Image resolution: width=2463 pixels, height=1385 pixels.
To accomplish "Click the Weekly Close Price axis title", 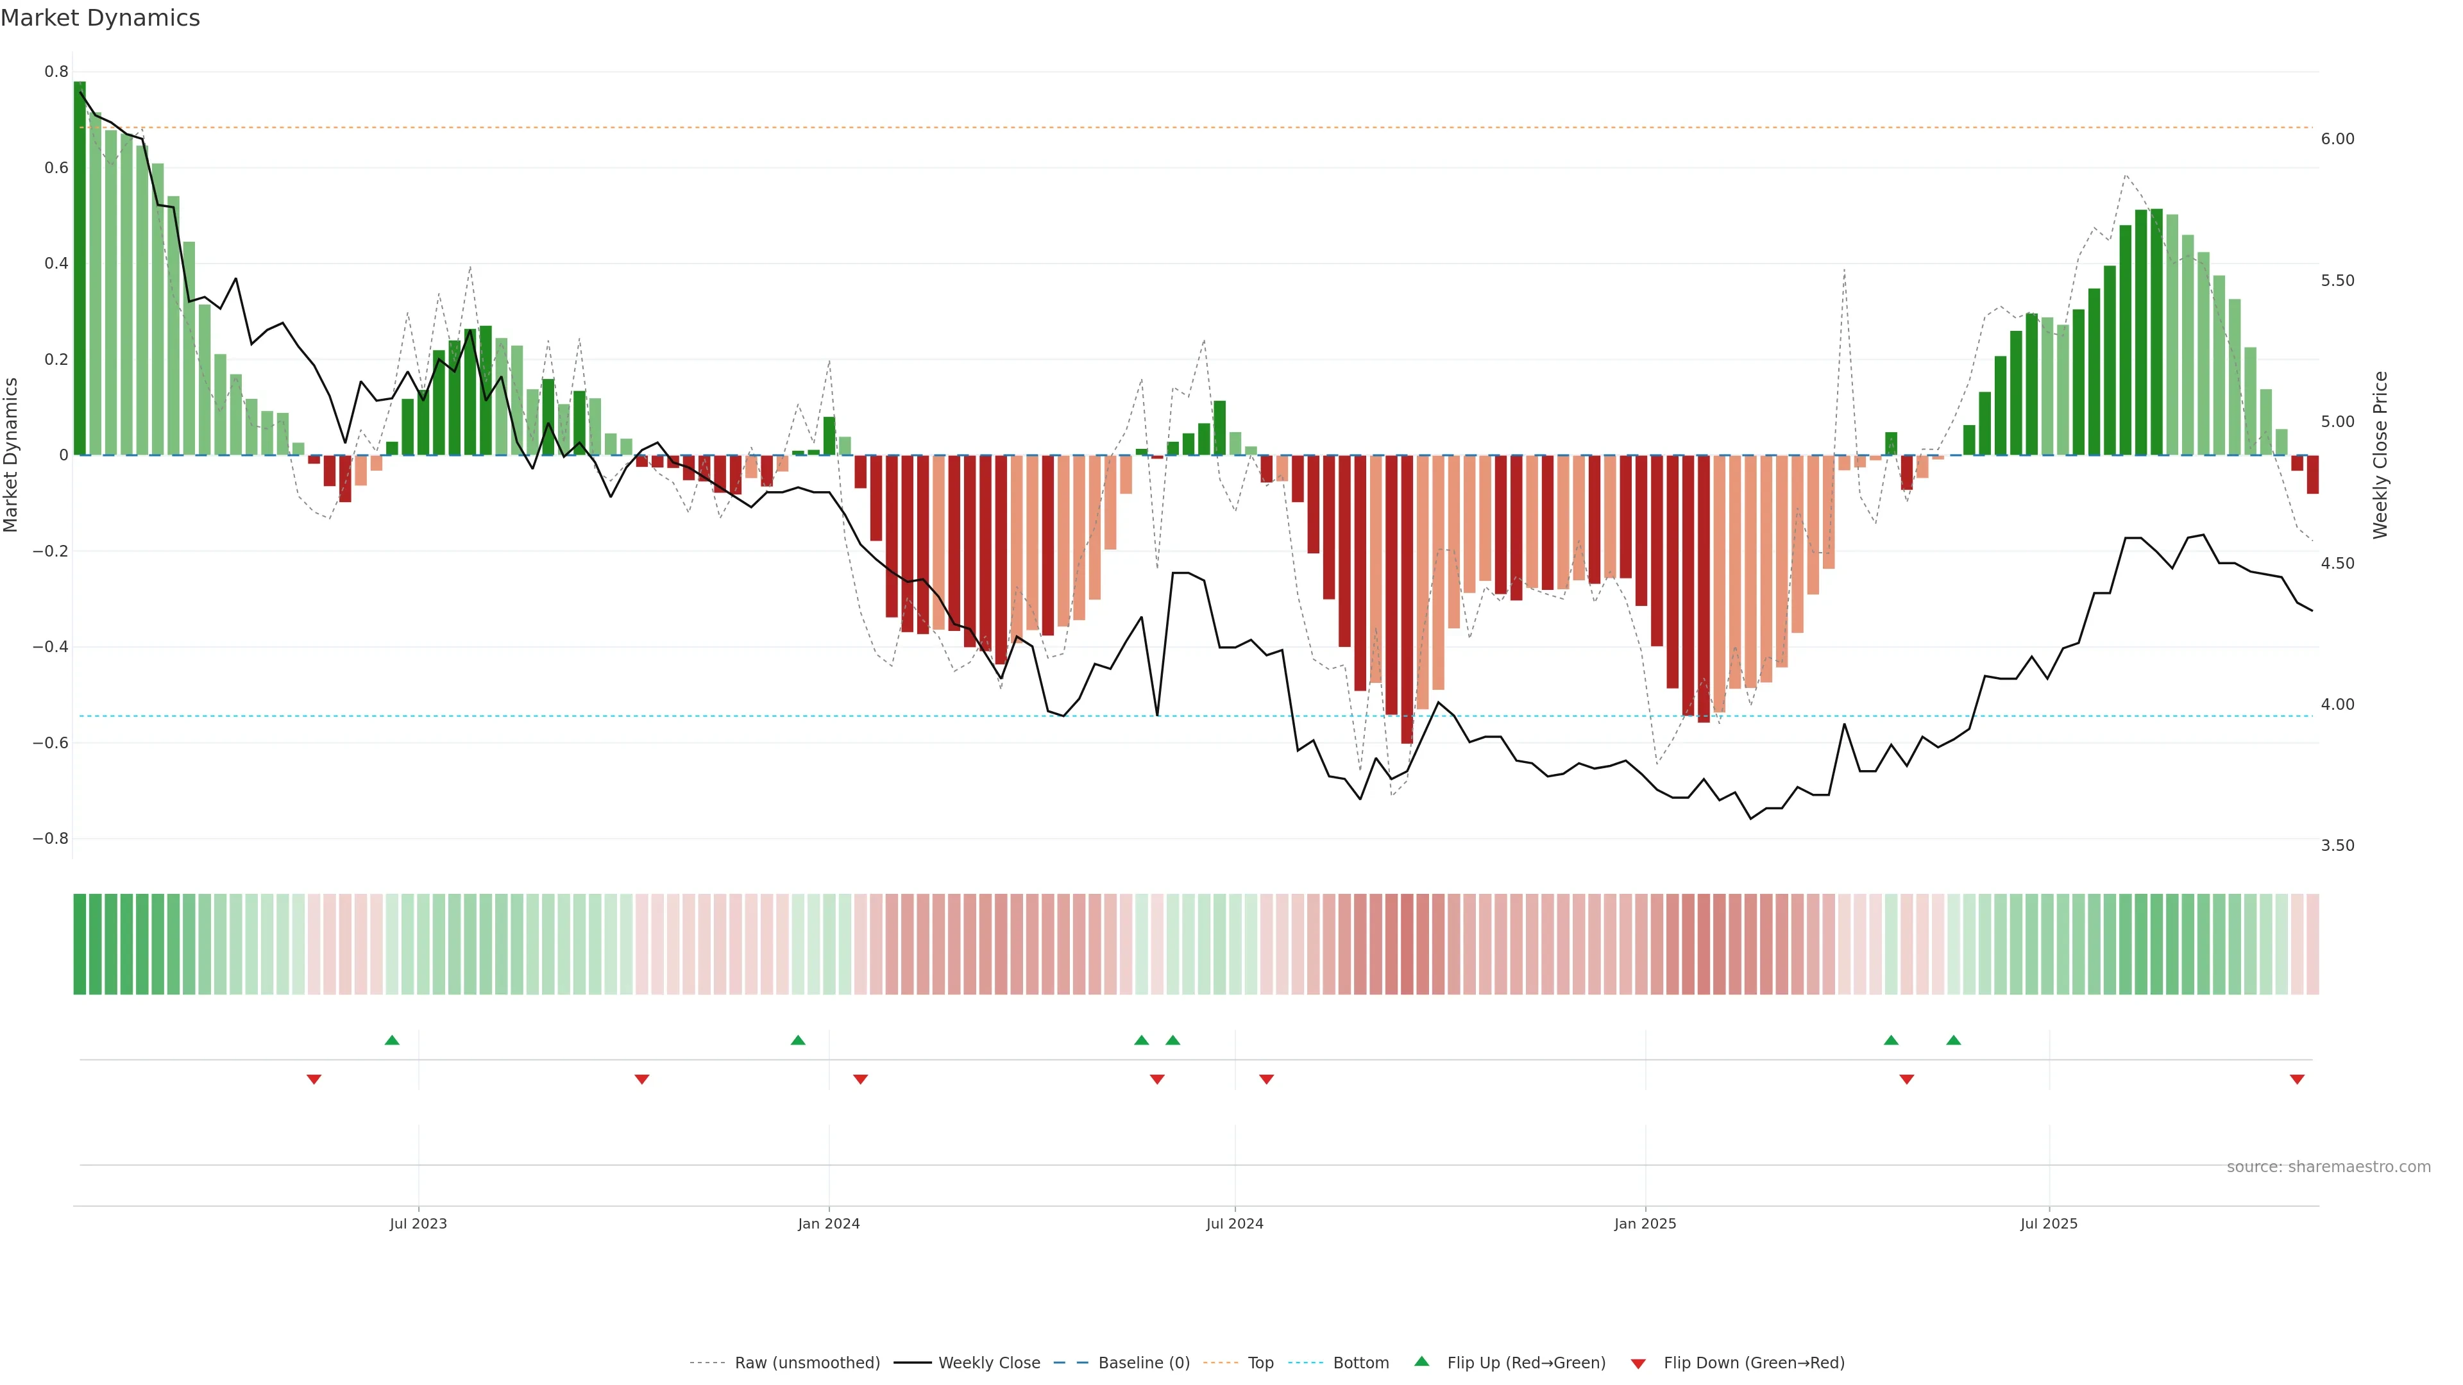I will 2380,455.
